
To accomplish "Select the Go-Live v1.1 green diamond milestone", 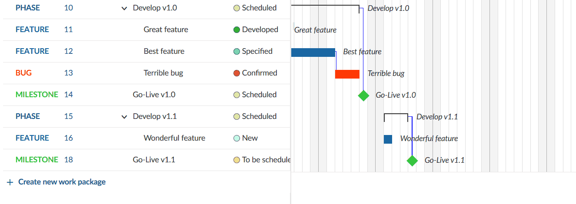I will (412, 161).
